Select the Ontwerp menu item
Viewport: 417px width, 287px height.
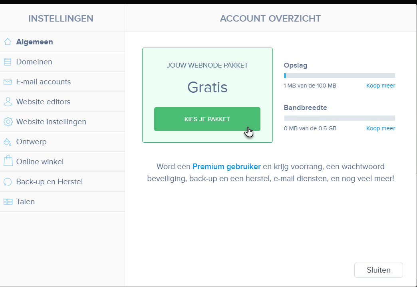[62, 142]
